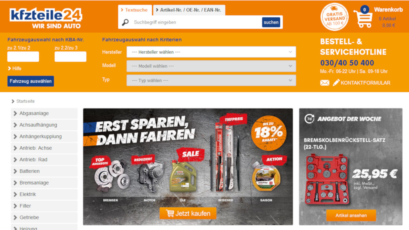Click the Suchbegriff eingeben search field
The height and width of the screenshot is (230, 409).
pyautogui.click(x=196, y=22)
